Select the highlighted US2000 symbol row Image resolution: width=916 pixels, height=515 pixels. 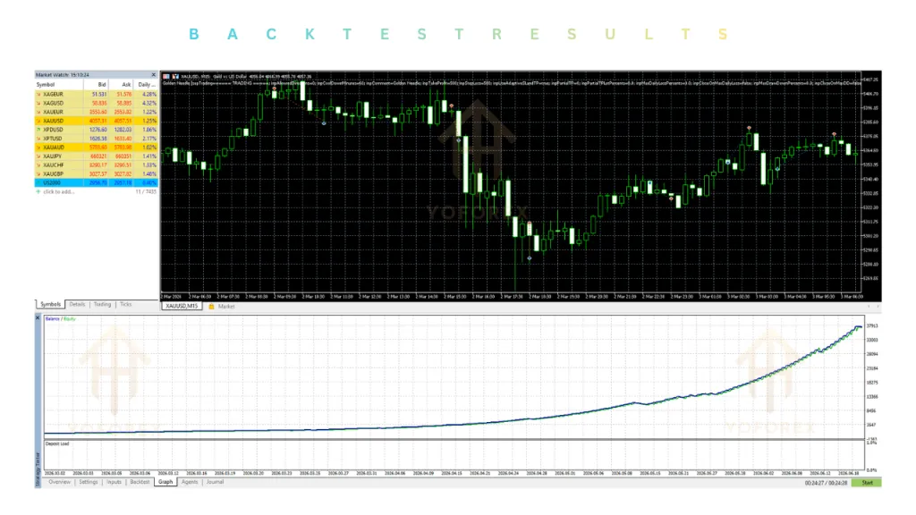(97, 182)
